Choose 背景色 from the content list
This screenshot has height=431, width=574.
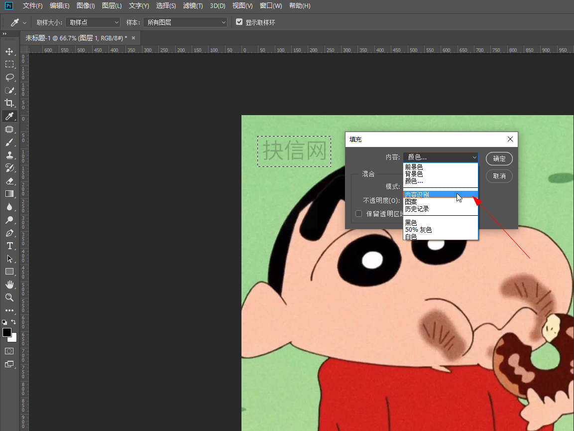441,174
